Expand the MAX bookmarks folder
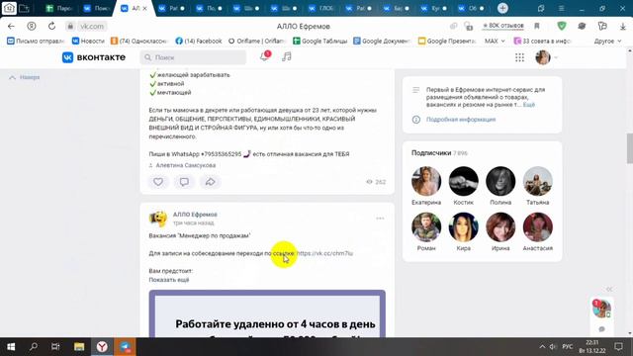The width and height of the screenshot is (633, 356). coord(495,42)
